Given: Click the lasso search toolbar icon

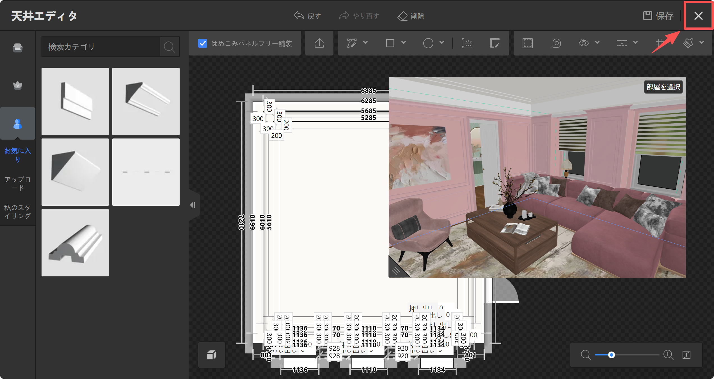Looking at the screenshot, I should [556, 43].
